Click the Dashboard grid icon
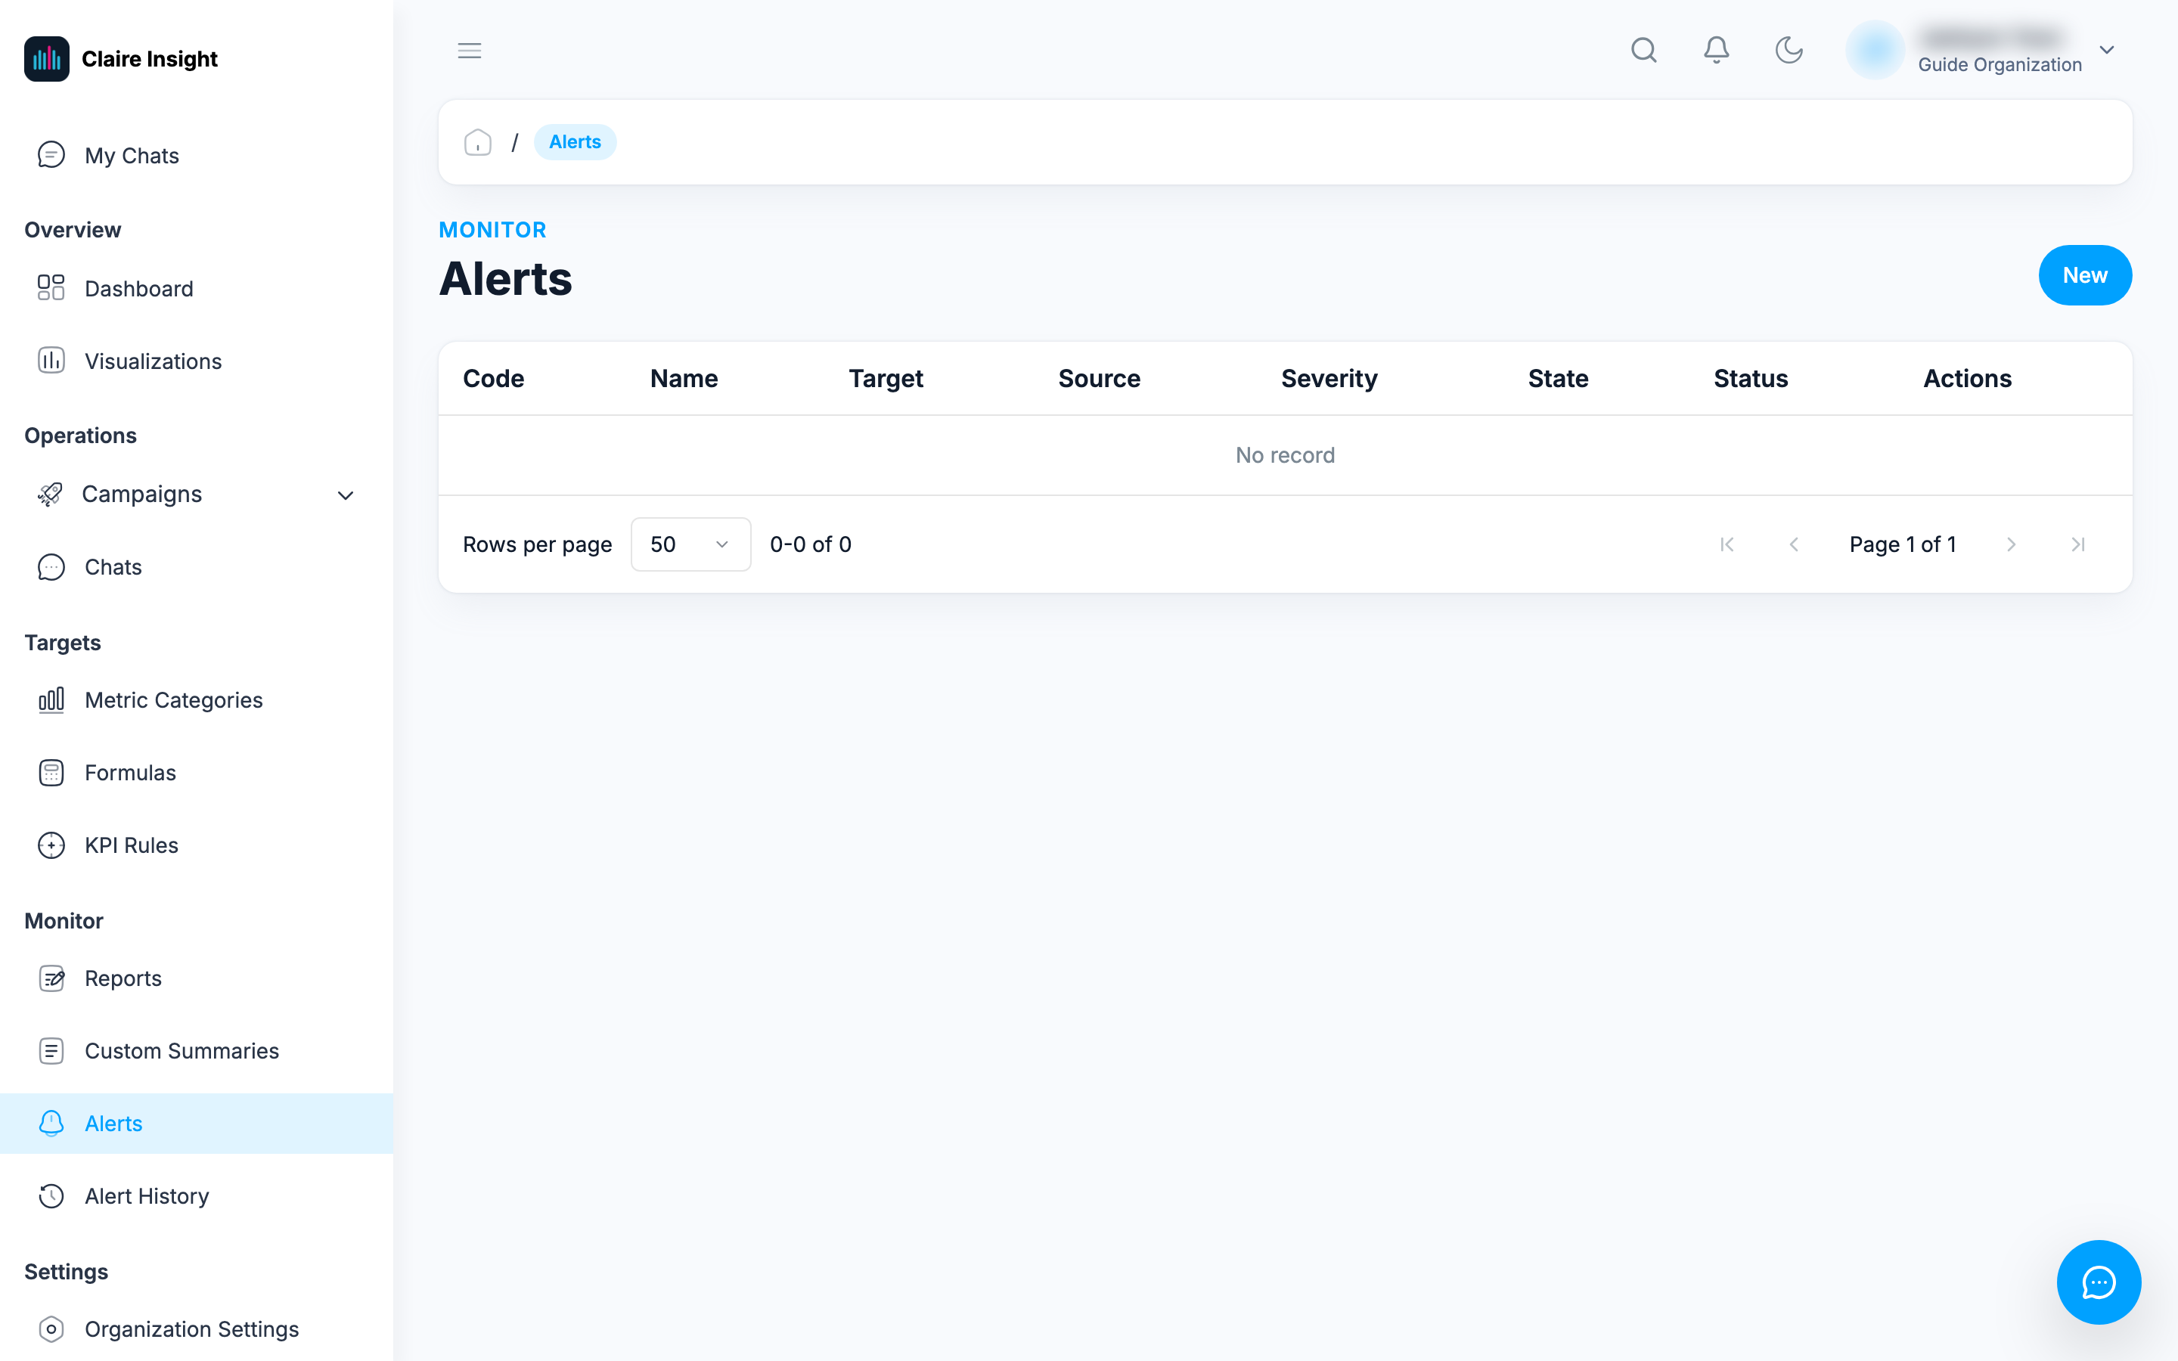This screenshot has height=1361, width=2178. pos(51,288)
